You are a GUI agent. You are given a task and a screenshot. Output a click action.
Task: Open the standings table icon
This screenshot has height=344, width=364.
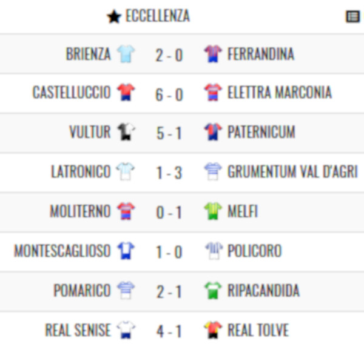[353, 17]
